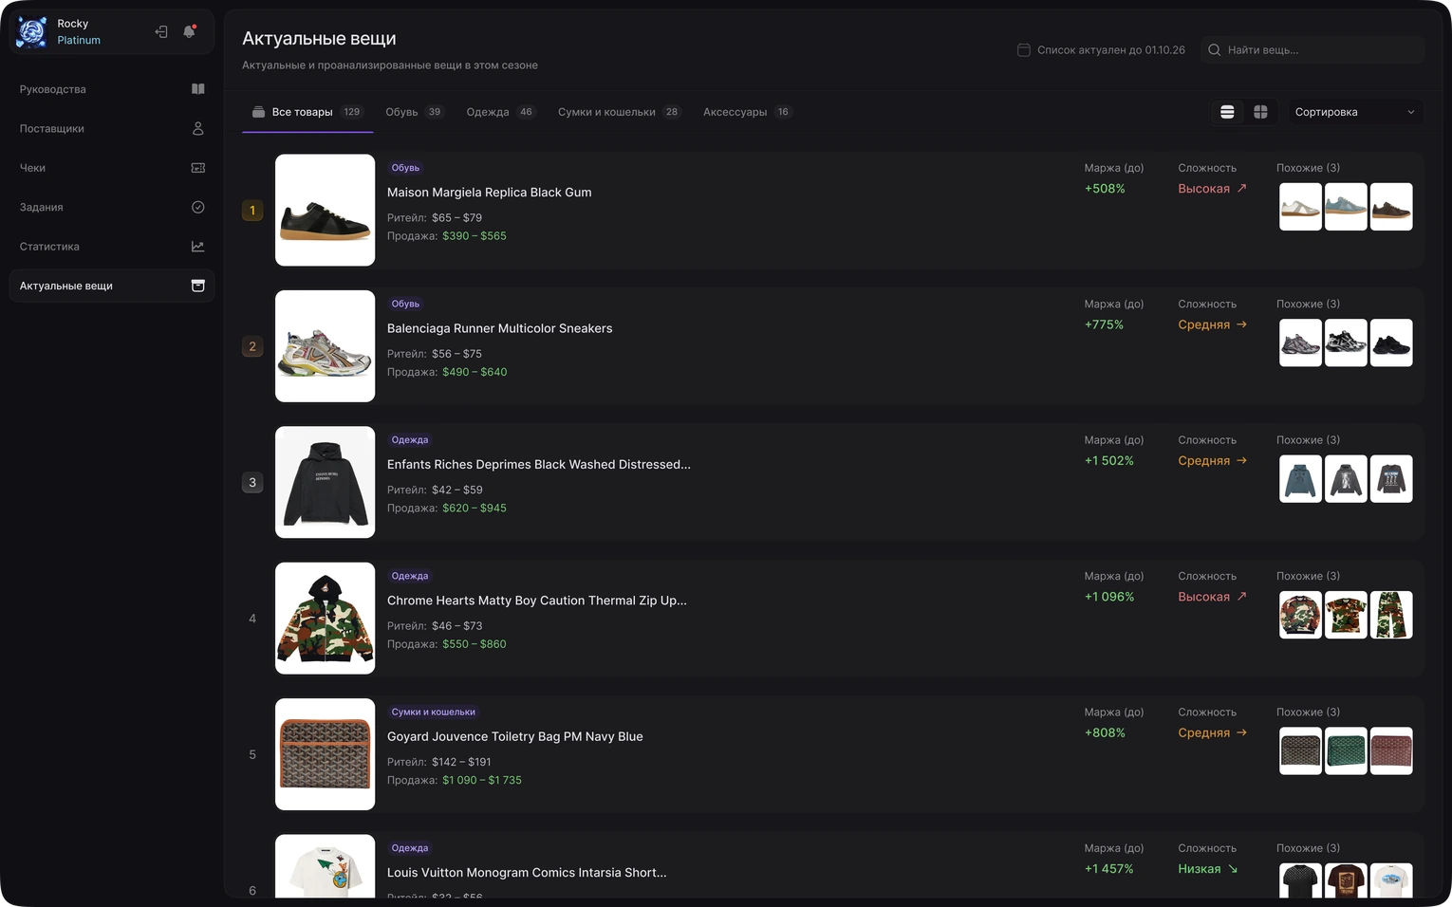Open Статистика in the sidebar

pos(112,247)
